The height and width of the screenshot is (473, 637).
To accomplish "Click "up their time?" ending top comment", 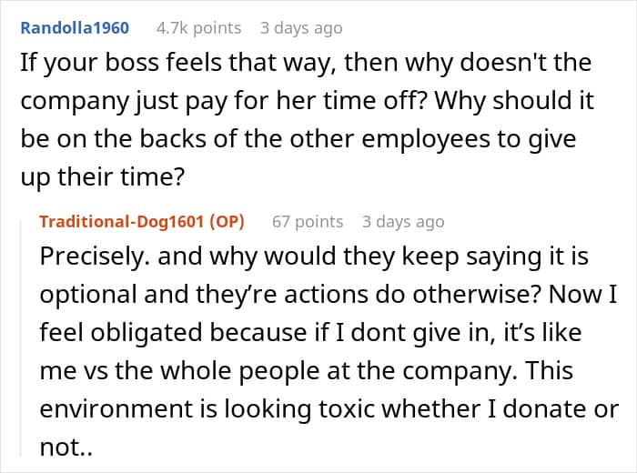I will click(x=103, y=176).
